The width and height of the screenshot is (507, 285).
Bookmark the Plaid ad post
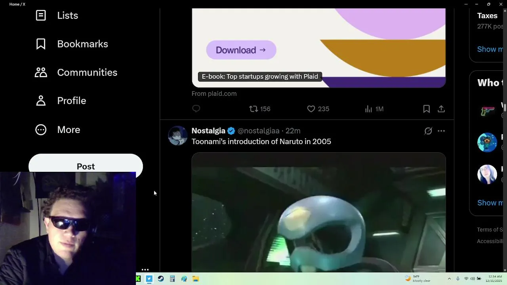pos(427,109)
